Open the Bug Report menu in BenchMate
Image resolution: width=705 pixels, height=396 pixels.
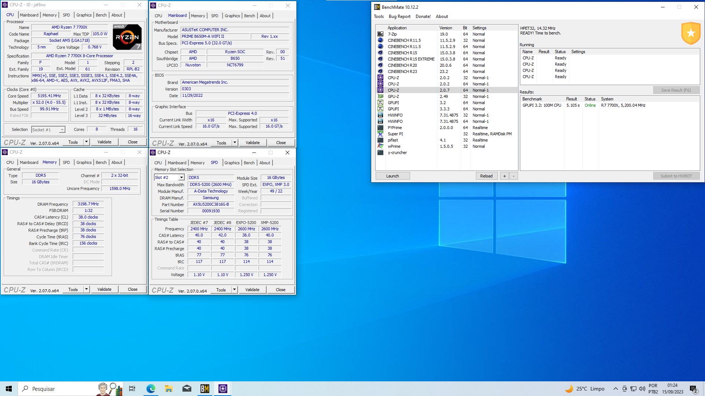399,16
